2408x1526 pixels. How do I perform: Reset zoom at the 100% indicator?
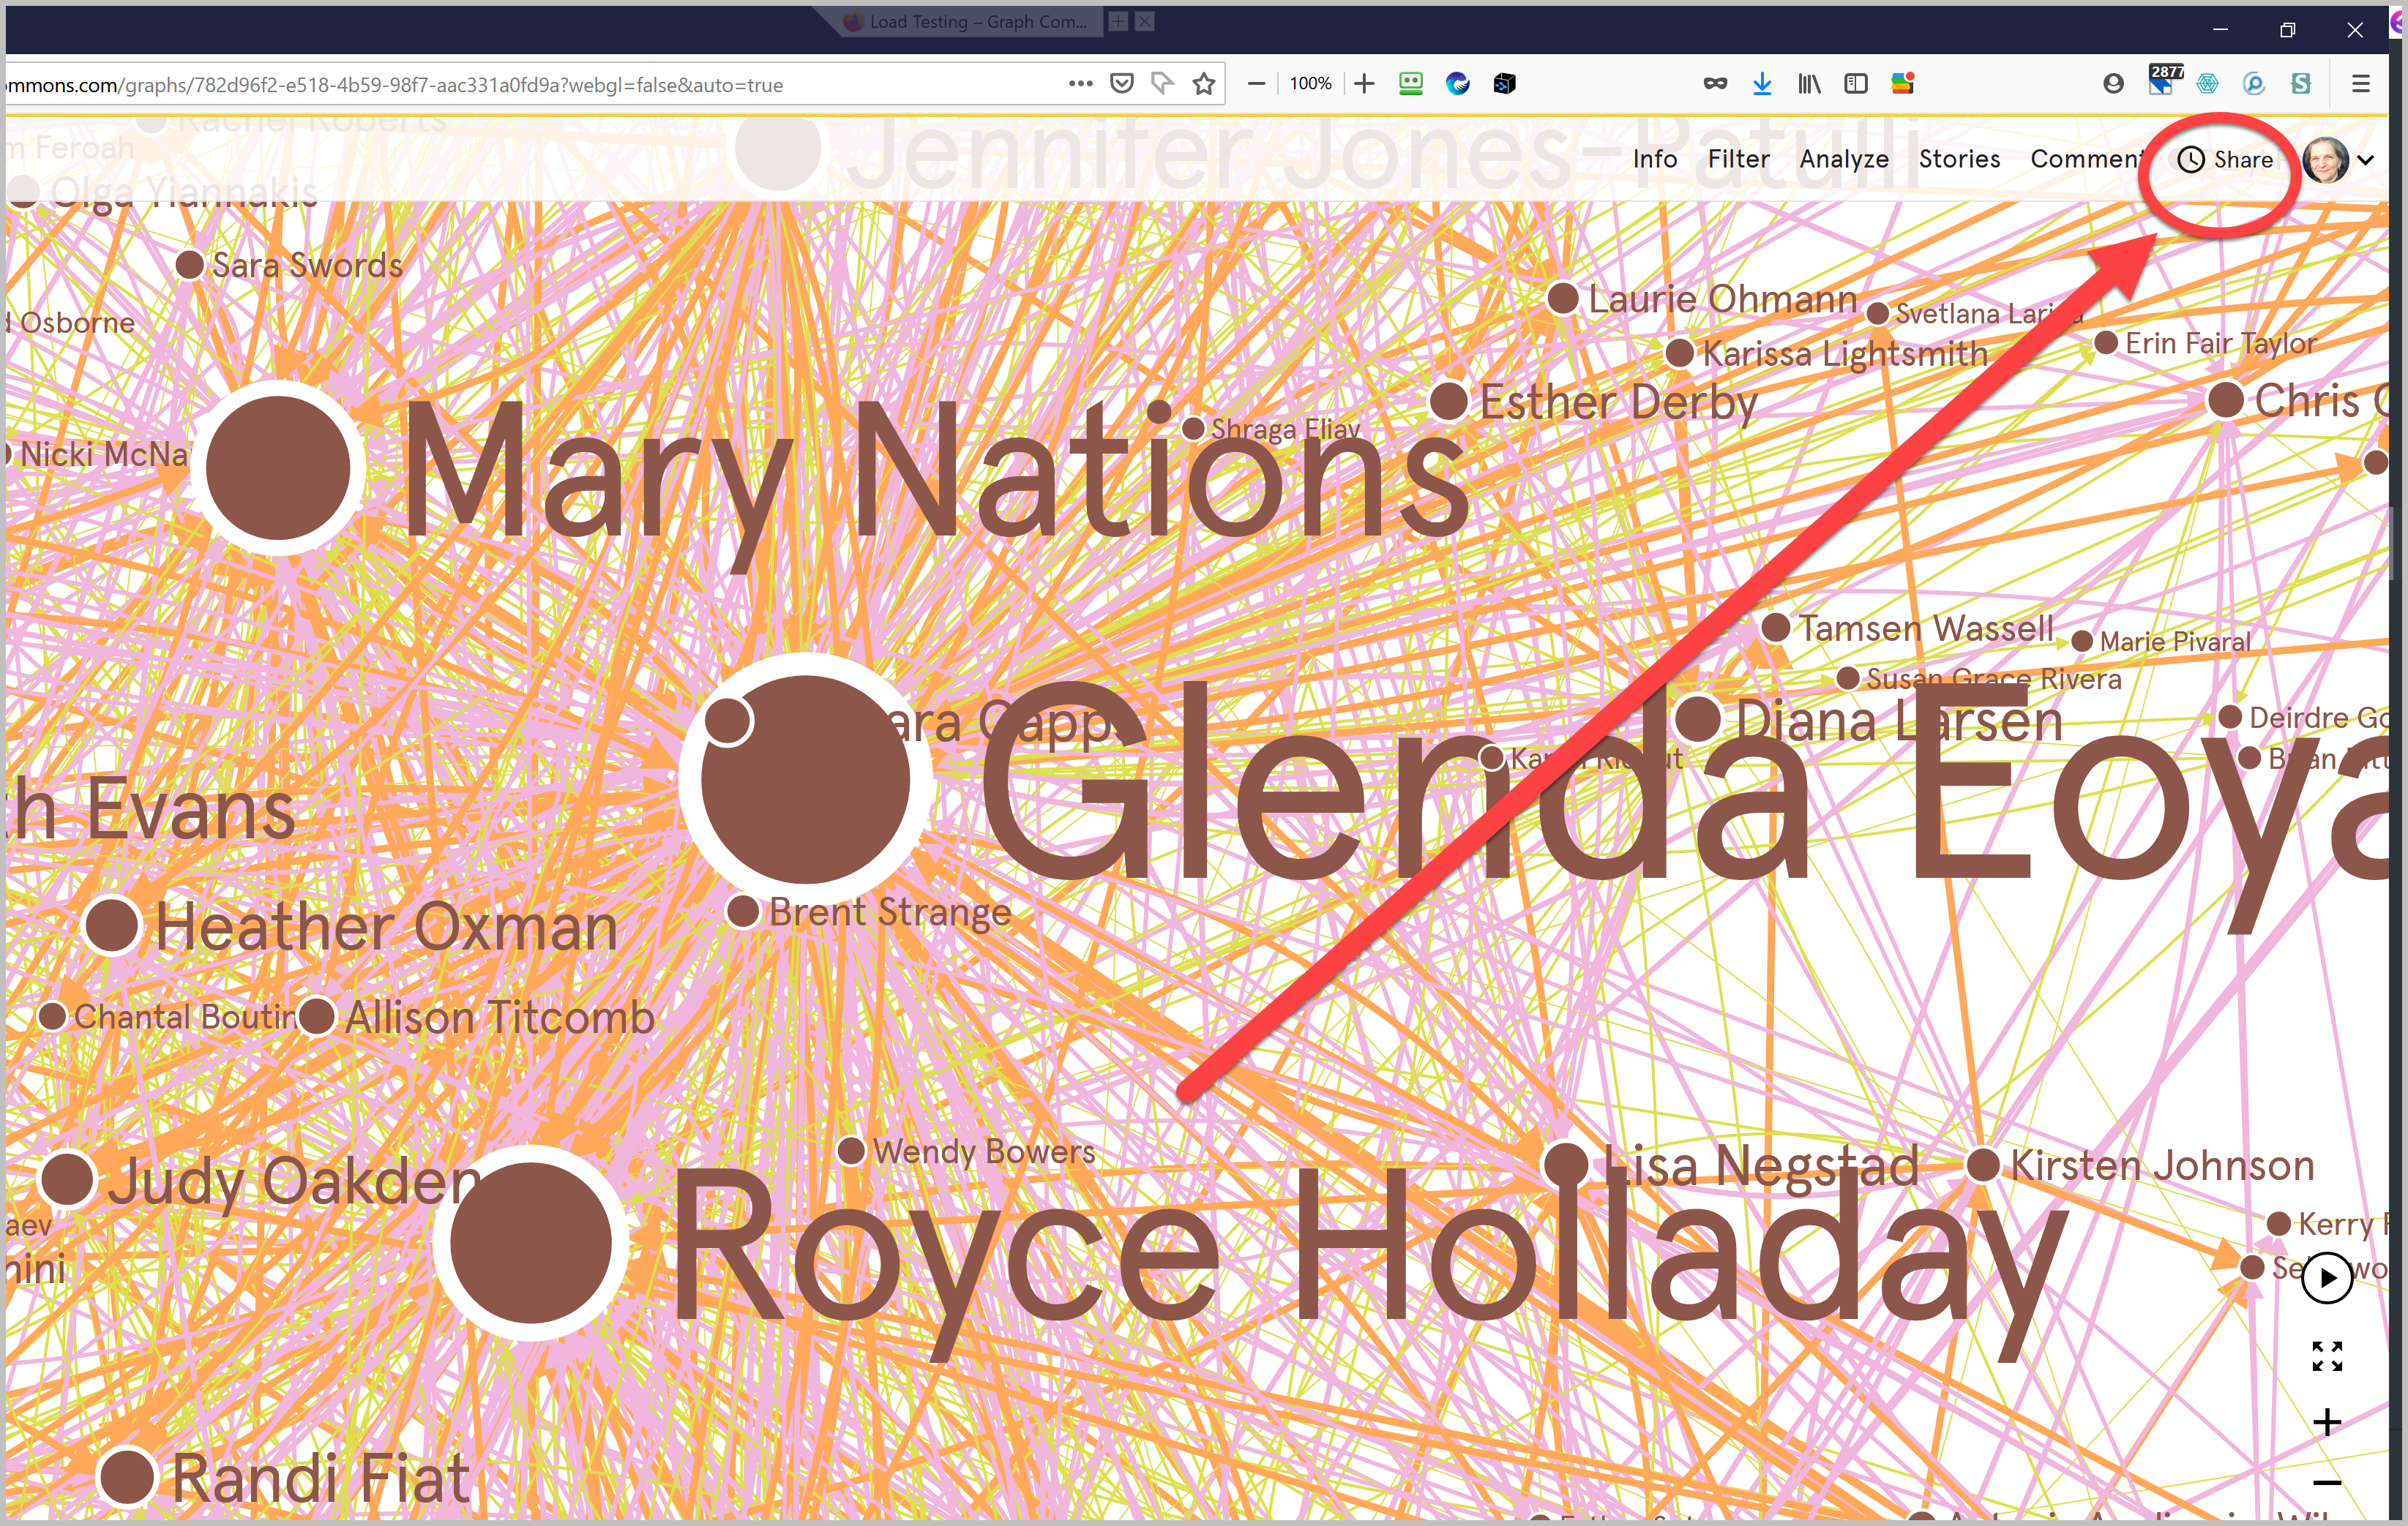tap(1310, 84)
